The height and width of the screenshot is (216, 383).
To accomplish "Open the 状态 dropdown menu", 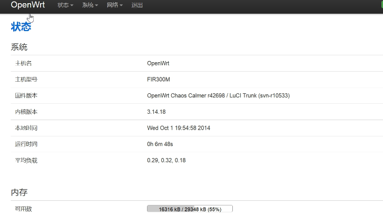I will (65, 5).
